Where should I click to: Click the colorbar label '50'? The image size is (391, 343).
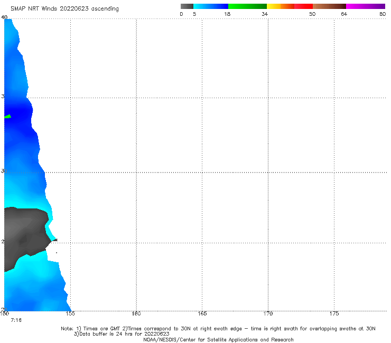click(312, 14)
